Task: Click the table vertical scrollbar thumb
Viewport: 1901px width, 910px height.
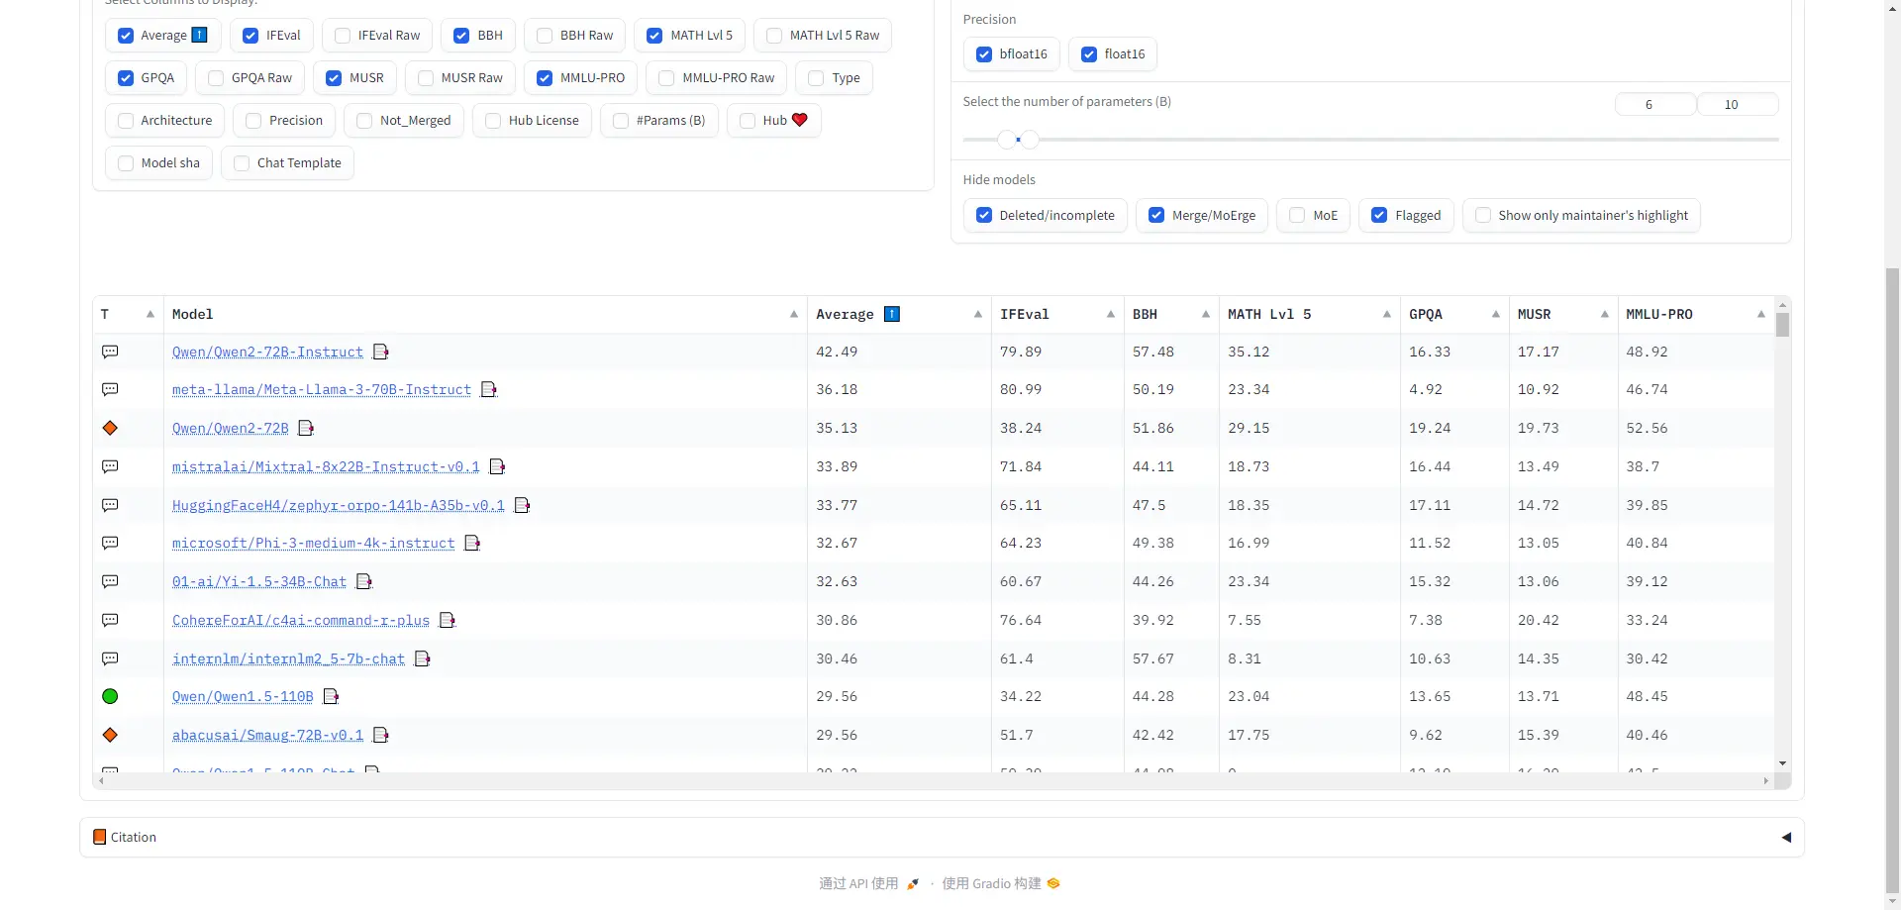Action: 1782,325
